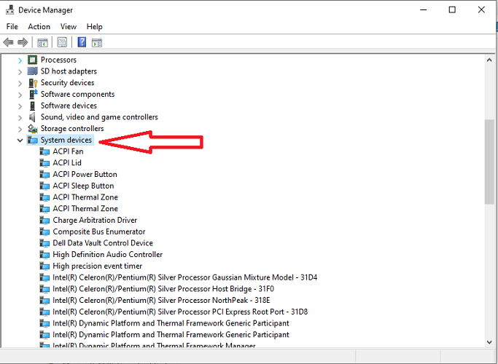Expand the Processors category
The image size is (498, 364).
point(20,60)
